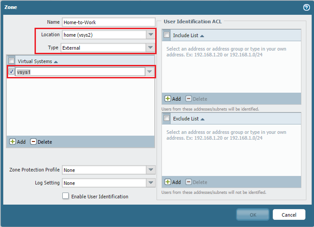
Task: Click the Type field showing External
Action: tap(103, 48)
